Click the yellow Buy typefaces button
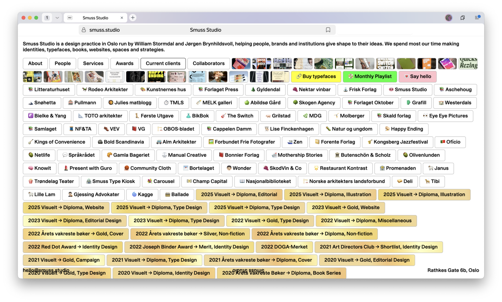This screenshot has height=302, width=502. coord(316,77)
